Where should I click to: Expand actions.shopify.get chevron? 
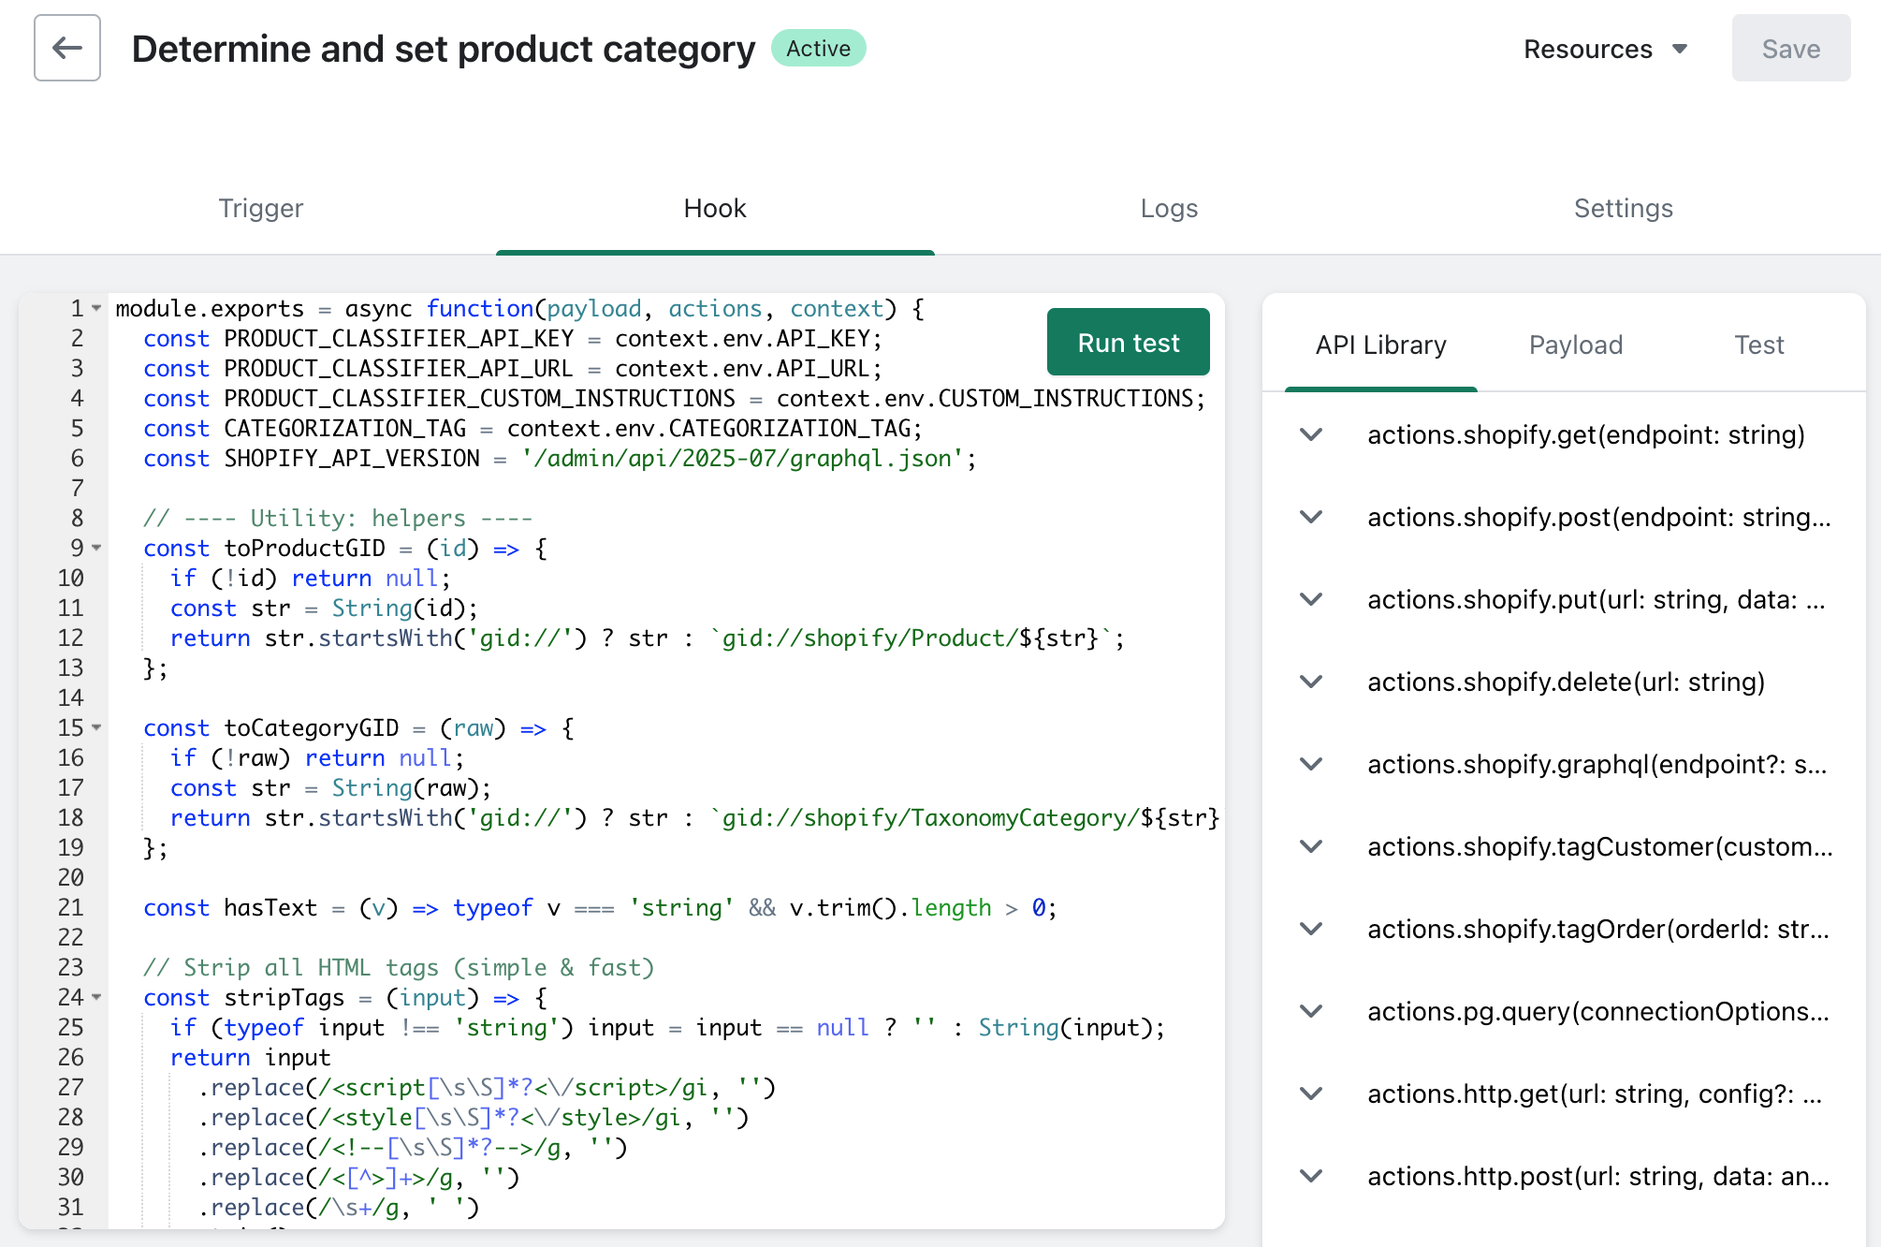[1311, 434]
